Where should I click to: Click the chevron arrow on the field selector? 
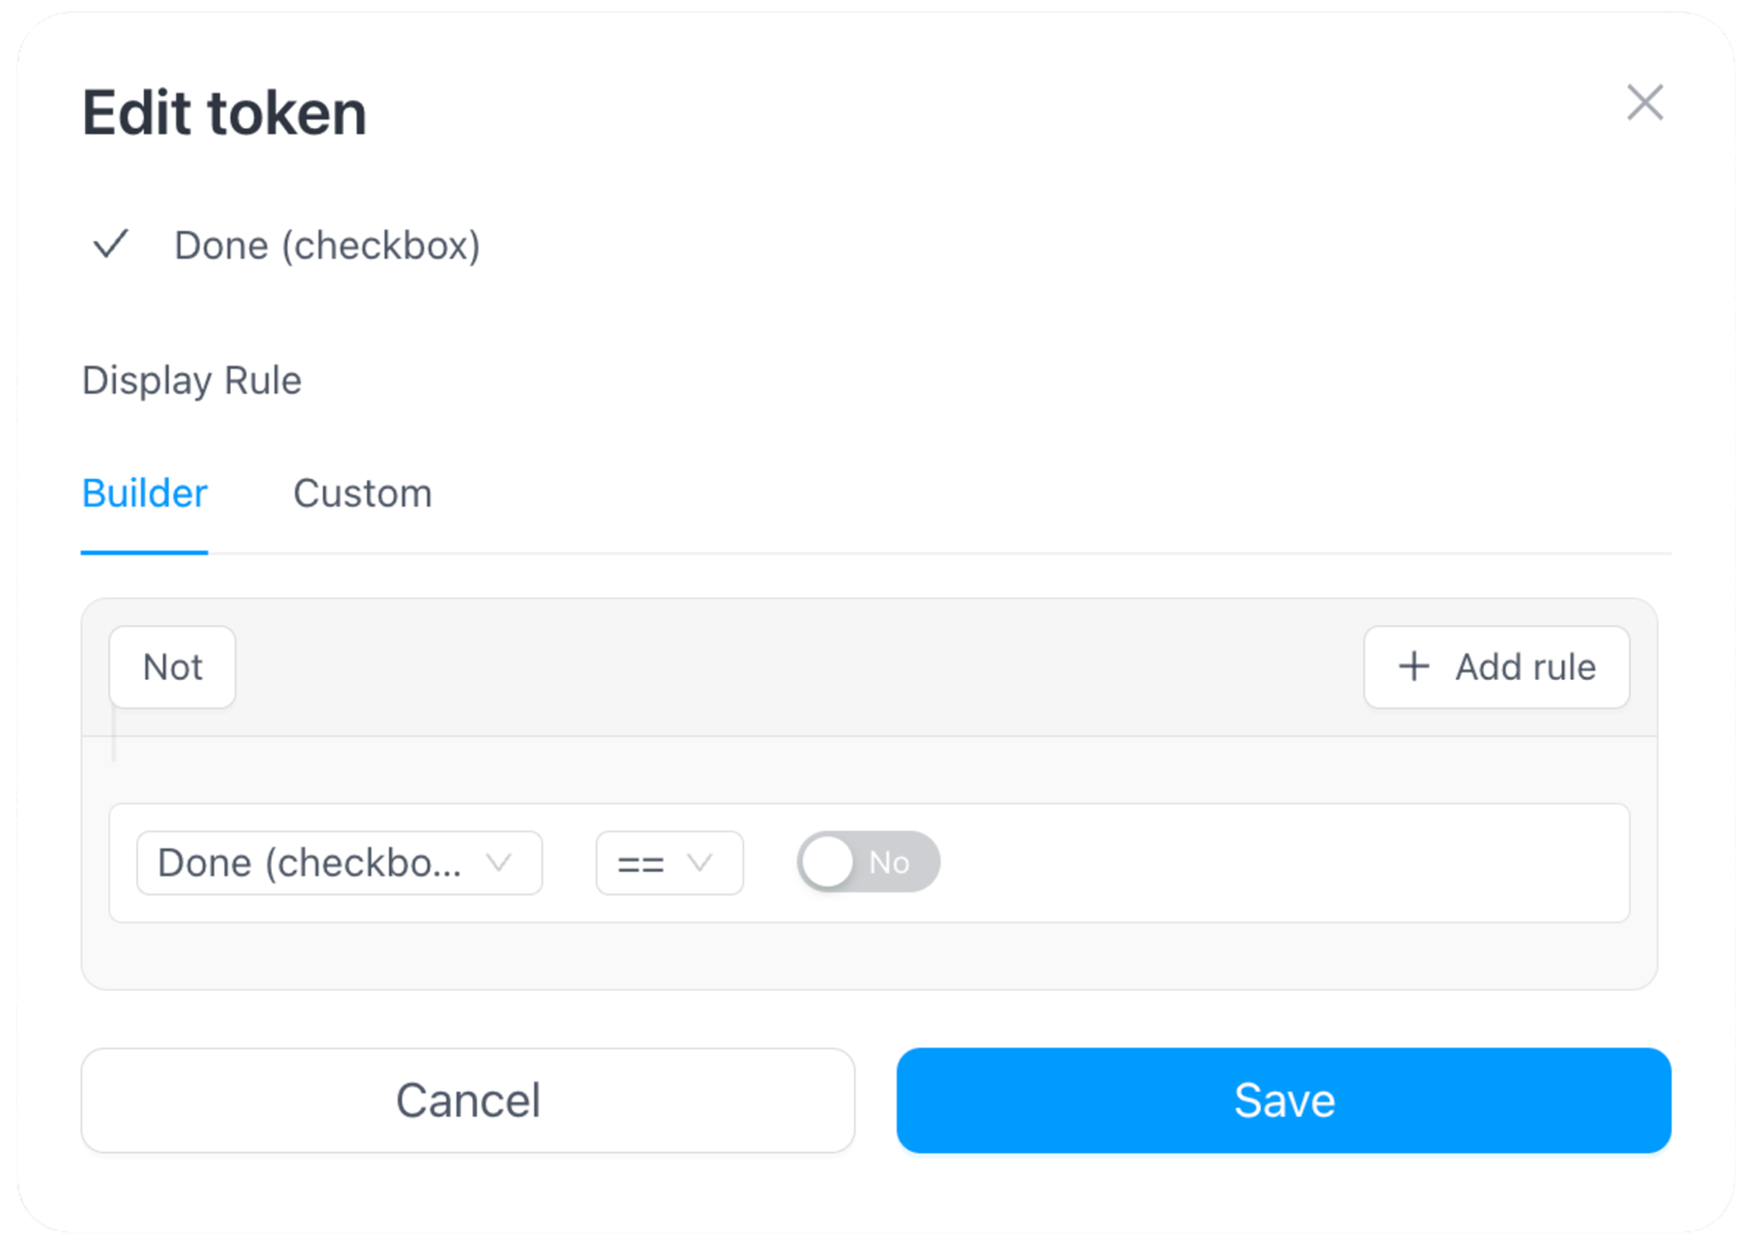tap(499, 862)
